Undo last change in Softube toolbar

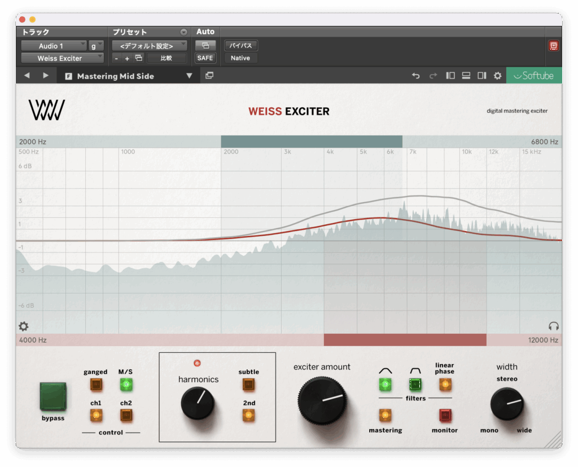click(416, 76)
